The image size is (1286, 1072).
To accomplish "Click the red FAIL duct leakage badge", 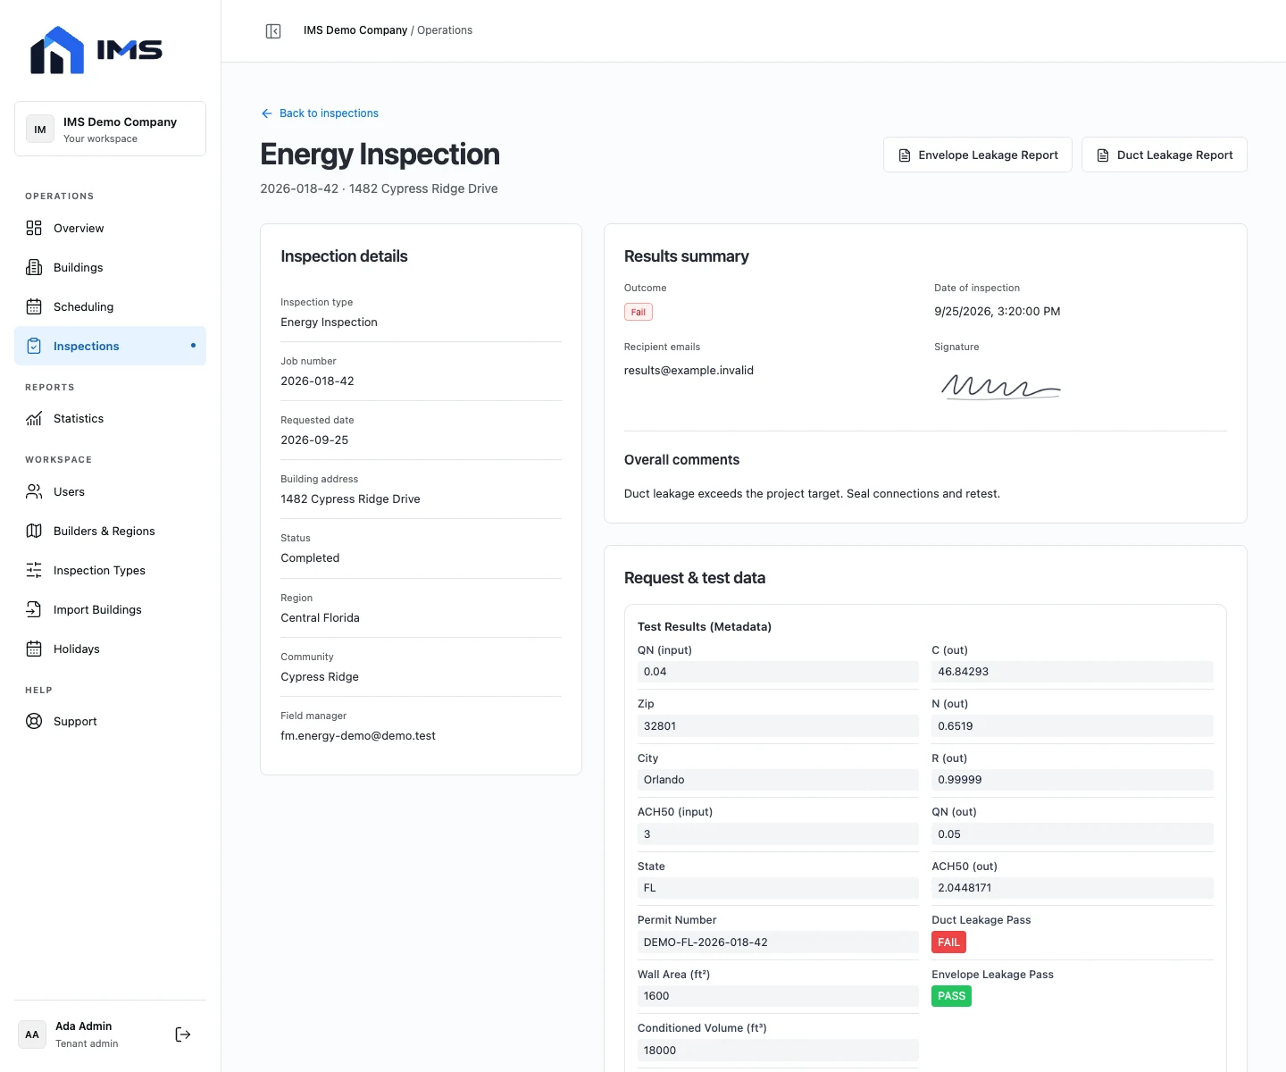I will pos(948,942).
